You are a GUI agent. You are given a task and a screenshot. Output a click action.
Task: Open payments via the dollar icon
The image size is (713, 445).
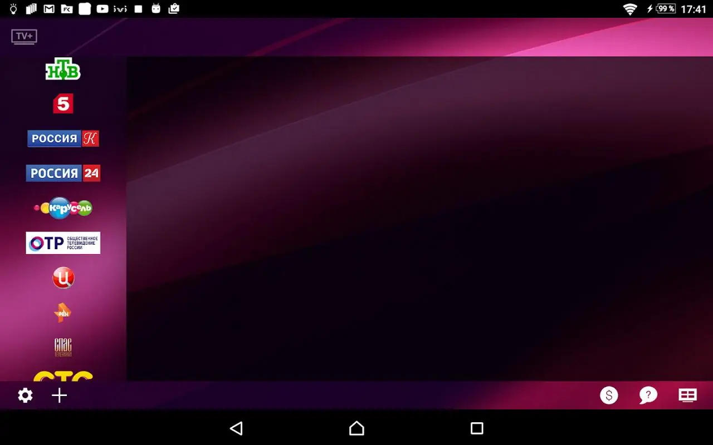pos(609,395)
